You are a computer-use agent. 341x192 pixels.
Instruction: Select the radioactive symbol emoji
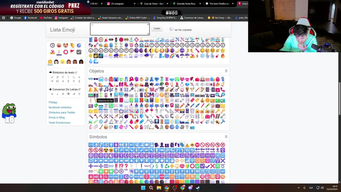pyautogui.click(x=106, y=150)
